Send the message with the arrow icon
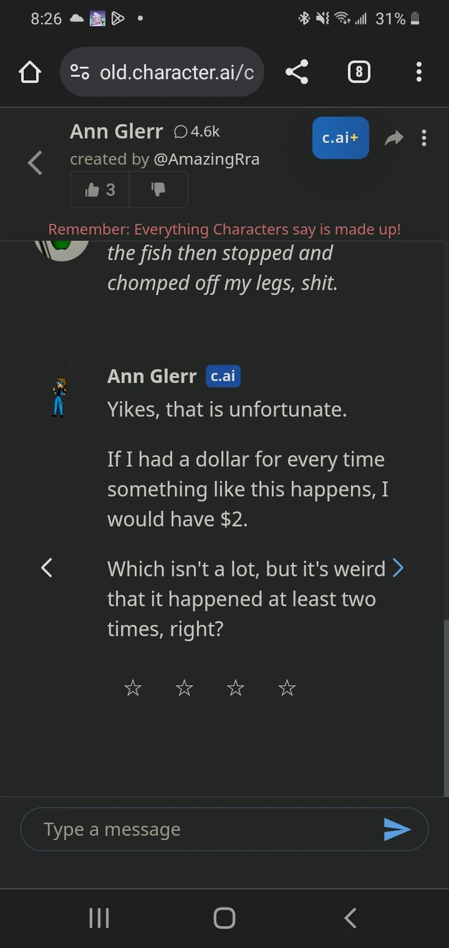The width and height of the screenshot is (449, 948). tap(397, 829)
